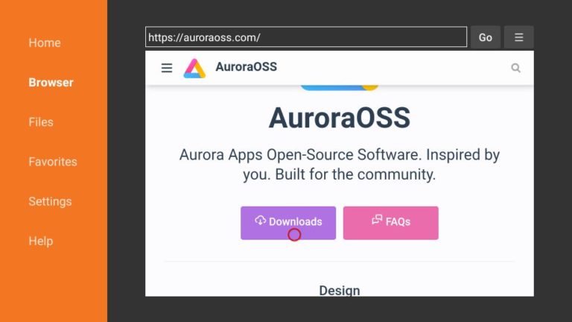Click the purple Downloads button
The height and width of the screenshot is (322, 572).
(x=288, y=223)
